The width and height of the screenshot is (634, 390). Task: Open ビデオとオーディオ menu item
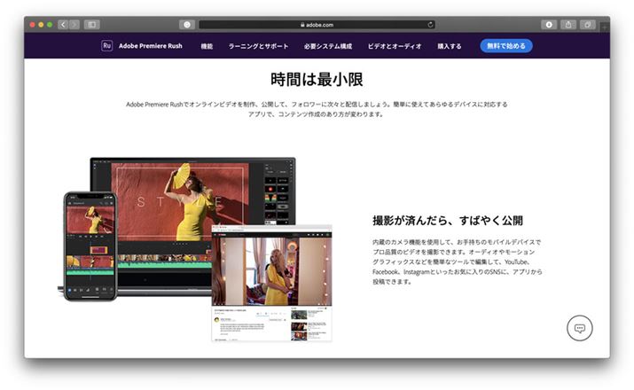tap(395, 46)
